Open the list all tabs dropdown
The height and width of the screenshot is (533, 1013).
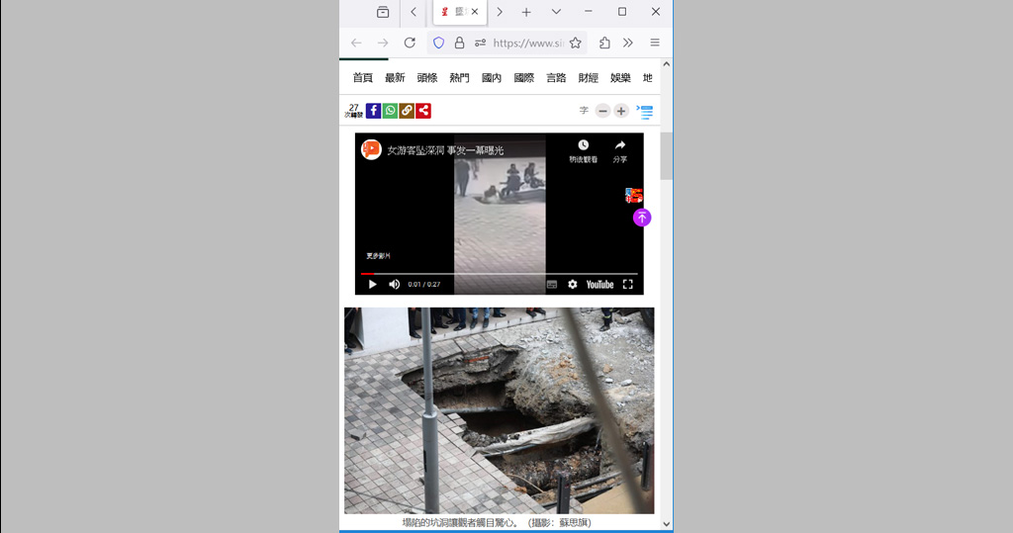click(x=556, y=12)
